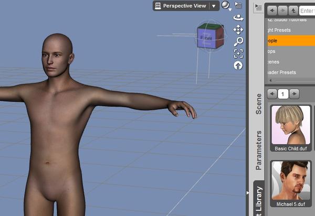315x216 pixels.
Task: Select the Props folder
Action: click(x=291, y=51)
